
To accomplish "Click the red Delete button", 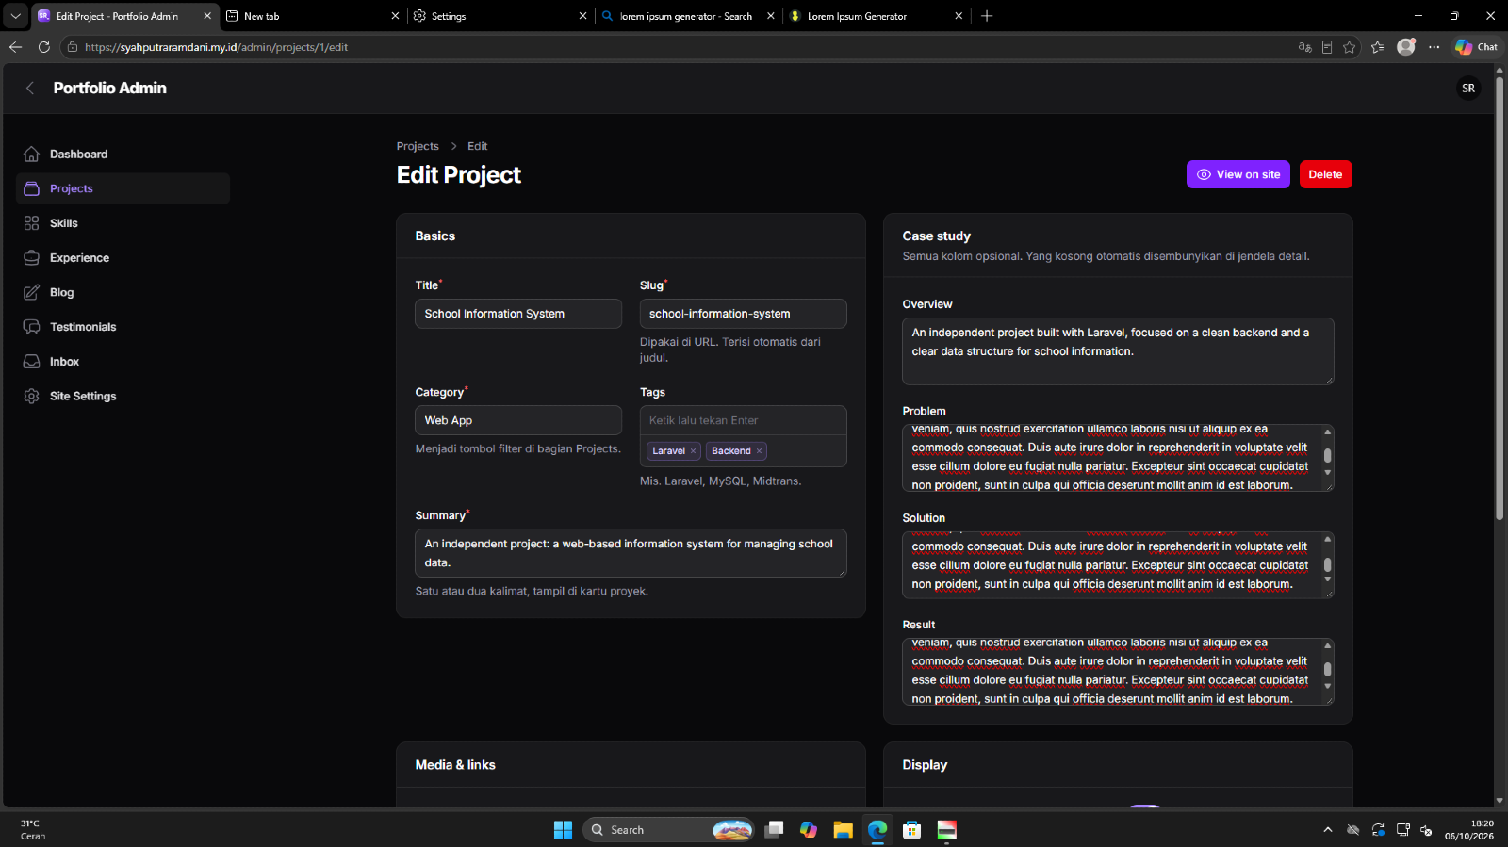I will pyautogui.click(x=1326, y=174).
